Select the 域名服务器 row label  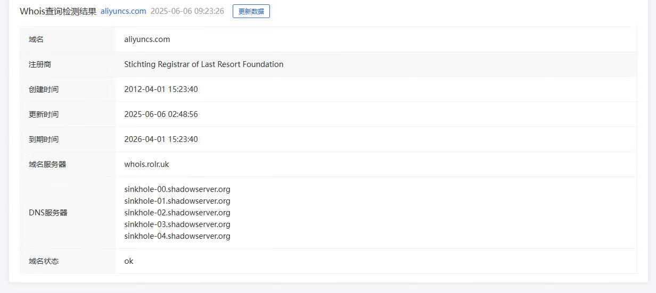(x=47, y=164)
